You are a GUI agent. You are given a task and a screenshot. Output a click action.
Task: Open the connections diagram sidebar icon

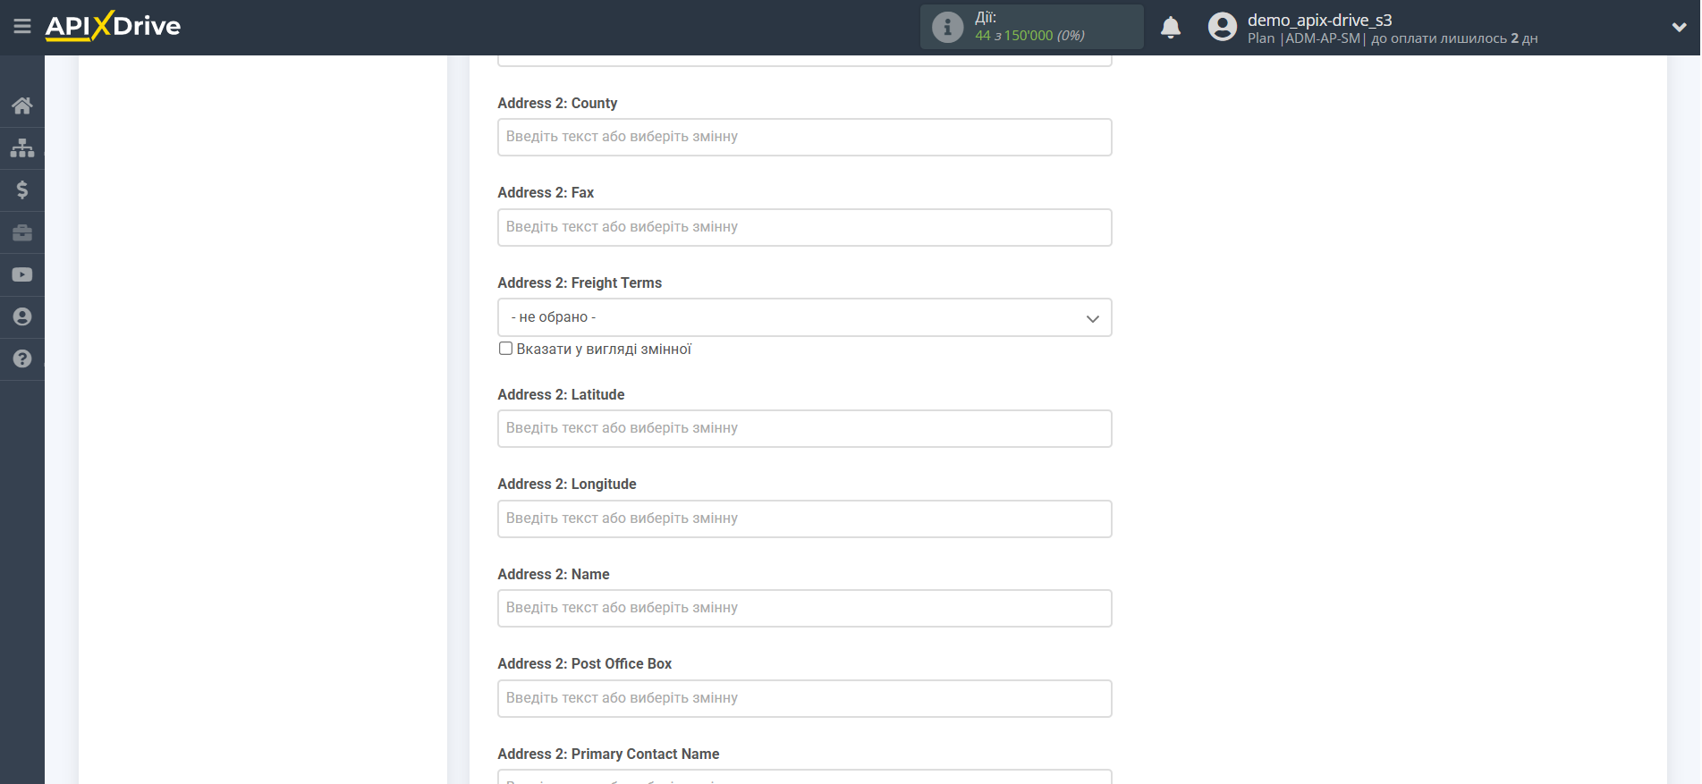pyautogui.click(x=22, y=148)
